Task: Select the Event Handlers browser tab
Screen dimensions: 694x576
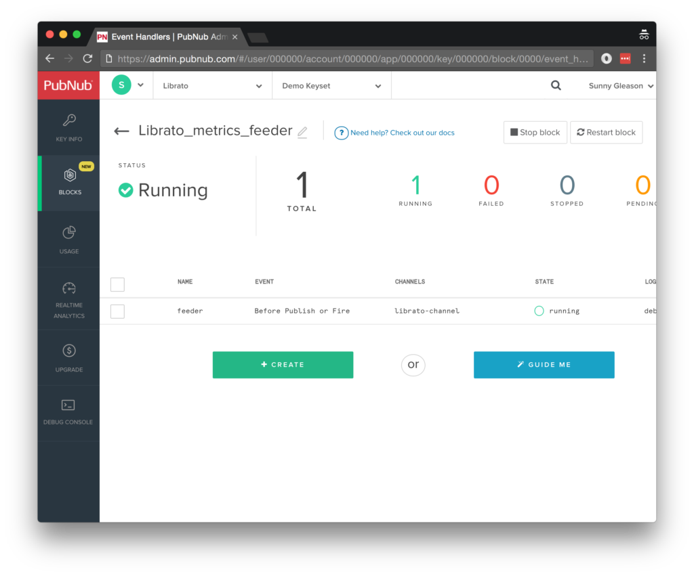Action: coord(166,37)
